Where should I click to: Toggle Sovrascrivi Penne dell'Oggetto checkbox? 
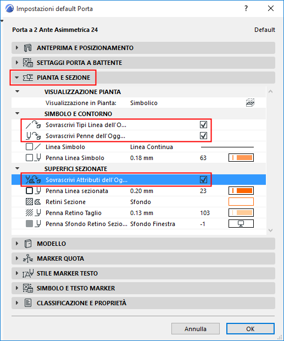click(203, 136)
